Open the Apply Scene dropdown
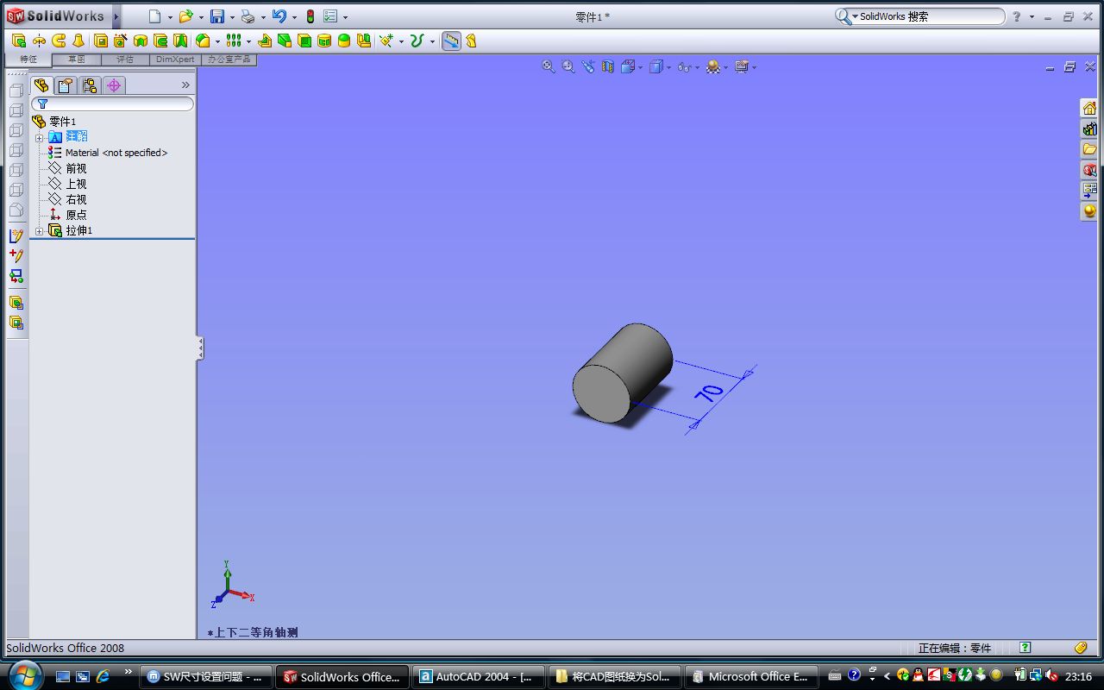The width and height of the screenshot is (1104, 690). [x=715, y=66]
